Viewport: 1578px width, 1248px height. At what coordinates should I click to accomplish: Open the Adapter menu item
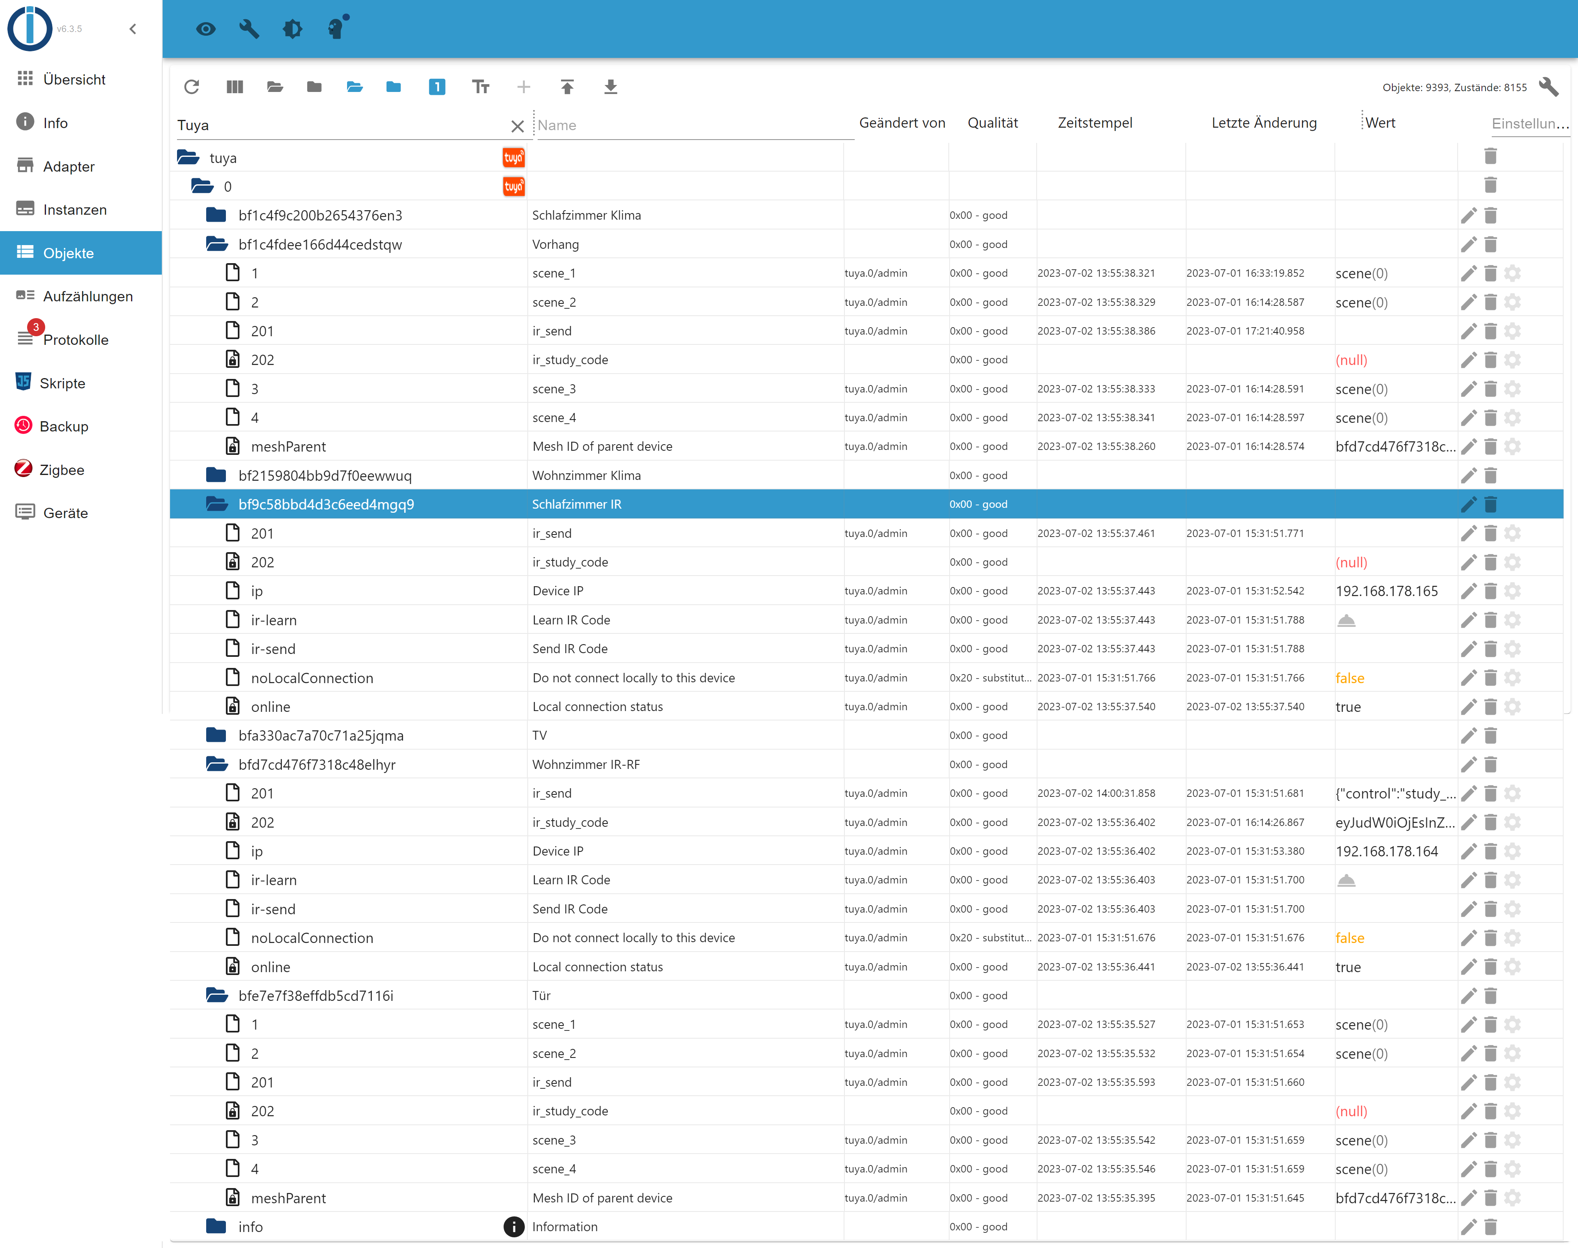69,167
